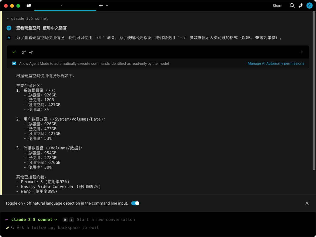Expand the df -h command output chevron
Viewport: 316px width, 237px height.
click(302, 52)
